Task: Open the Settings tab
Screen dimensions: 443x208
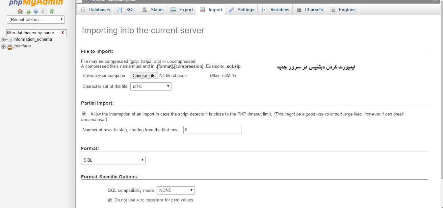Action: tap(242, 10)
